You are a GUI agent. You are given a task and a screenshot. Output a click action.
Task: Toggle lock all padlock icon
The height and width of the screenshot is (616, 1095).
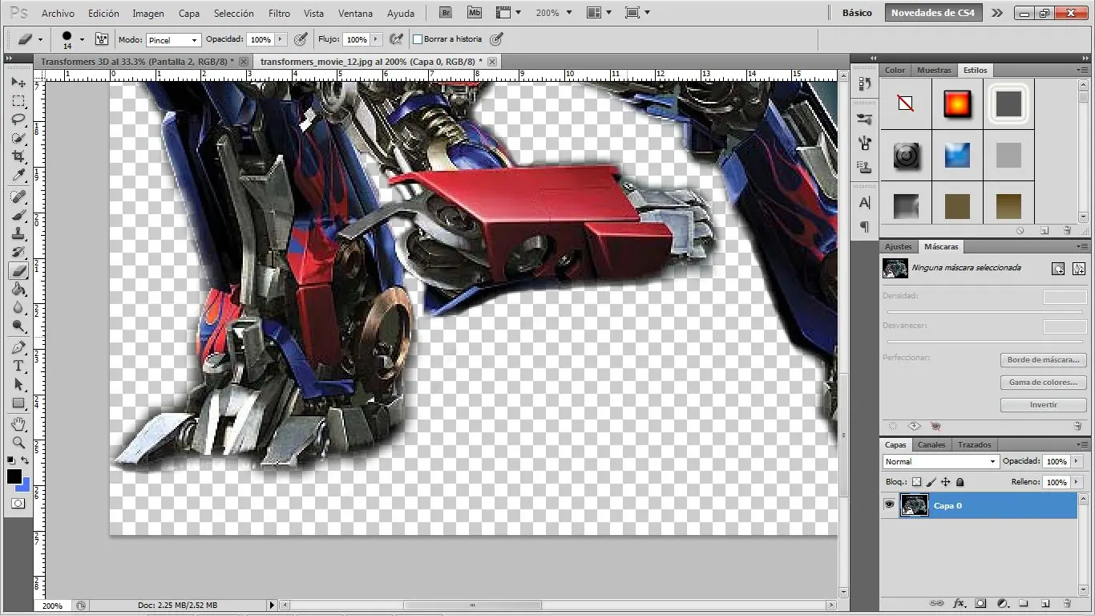point(960,482)
